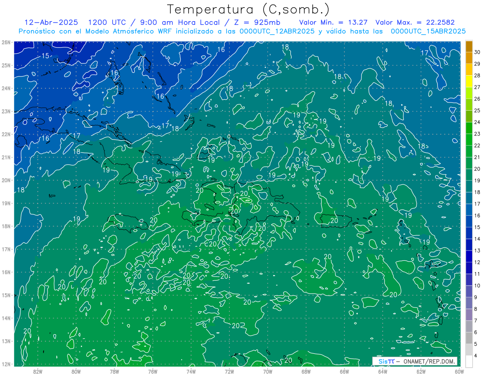Click the 'ONAMET/REP.DOM.' credit label
This screenshot has width=488, height=377.
coord(429,361)
